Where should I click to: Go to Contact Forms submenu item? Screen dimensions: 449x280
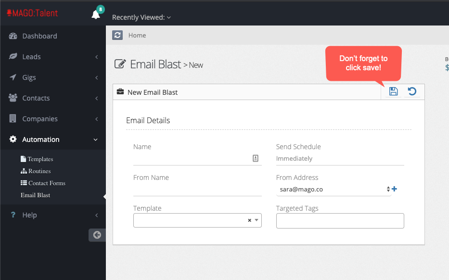coord(46,183)
